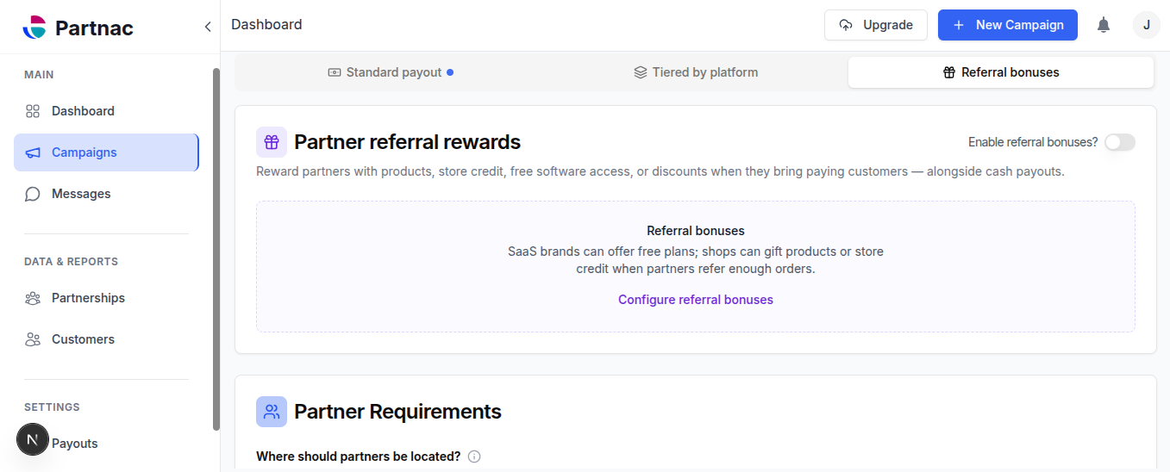
Task: Toggle the Enable referral bonuses switch
Action: coord(1120,142)
